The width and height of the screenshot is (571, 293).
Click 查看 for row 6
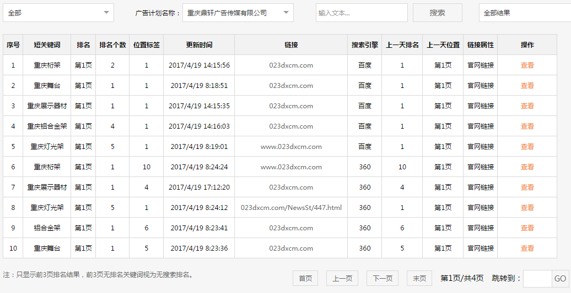click(x=527, y=167)
